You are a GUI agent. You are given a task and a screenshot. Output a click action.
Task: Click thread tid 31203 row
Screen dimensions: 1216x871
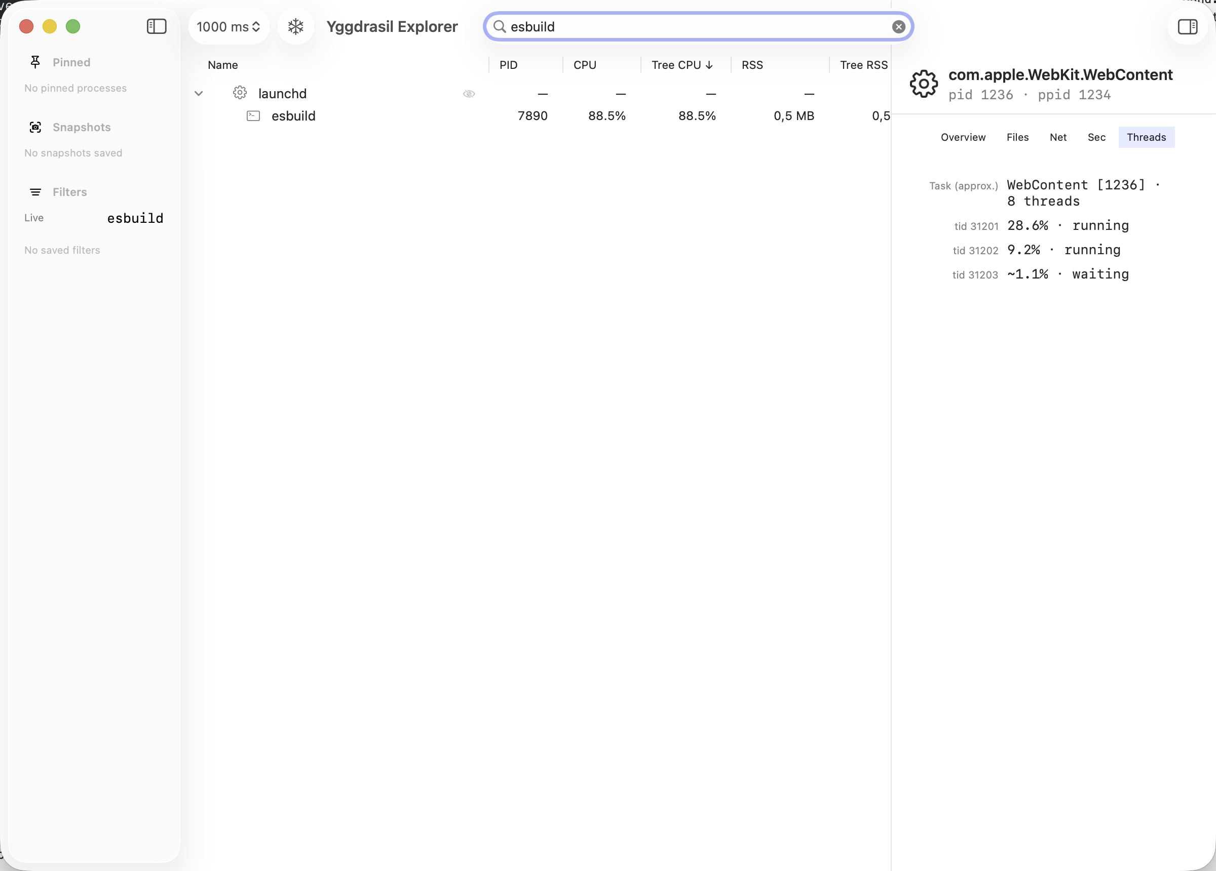click(1041, 274)
